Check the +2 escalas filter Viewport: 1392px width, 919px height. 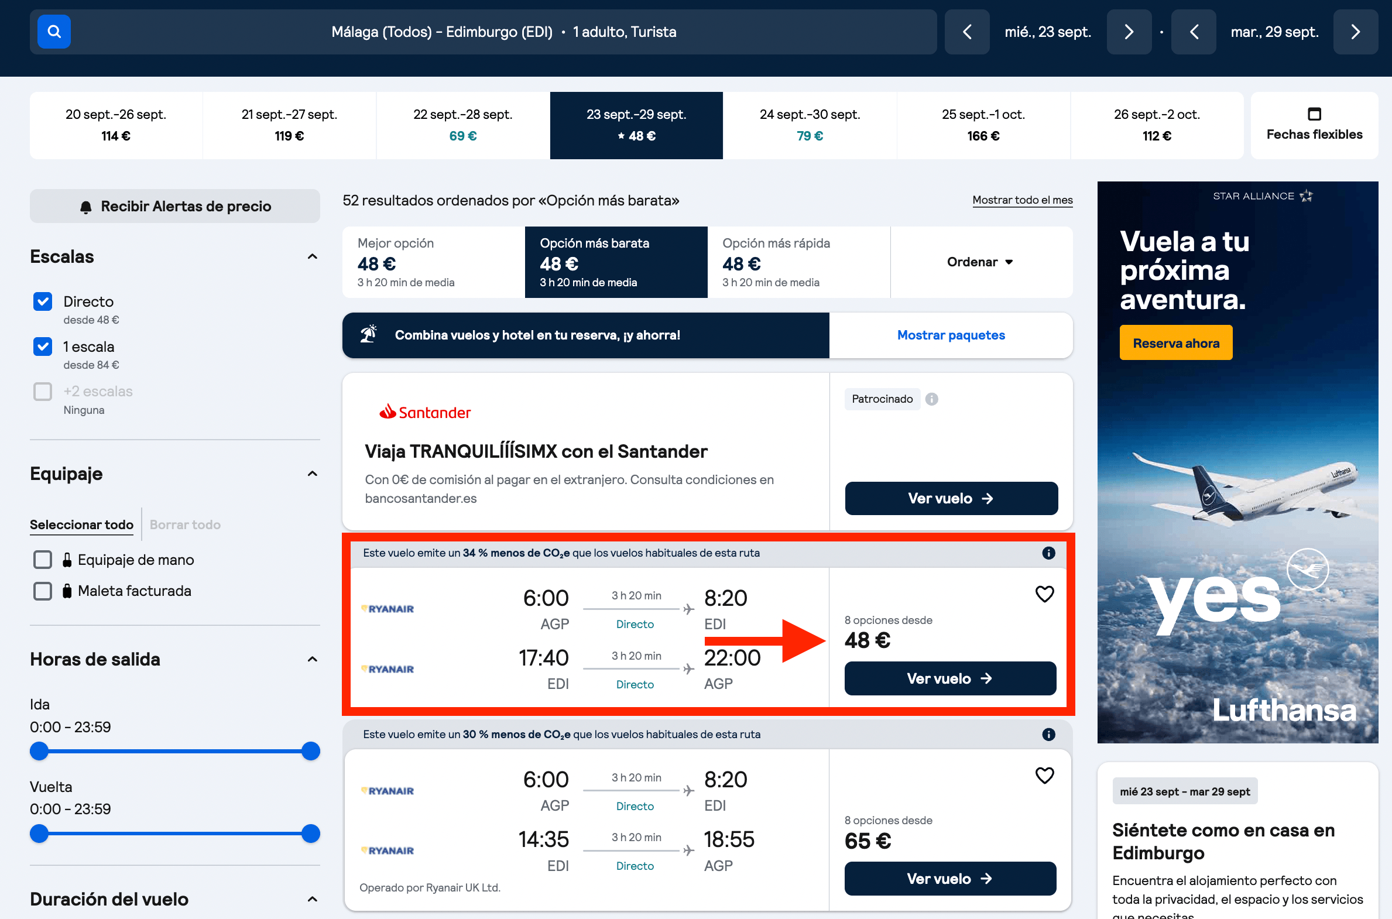click(43, 391)
